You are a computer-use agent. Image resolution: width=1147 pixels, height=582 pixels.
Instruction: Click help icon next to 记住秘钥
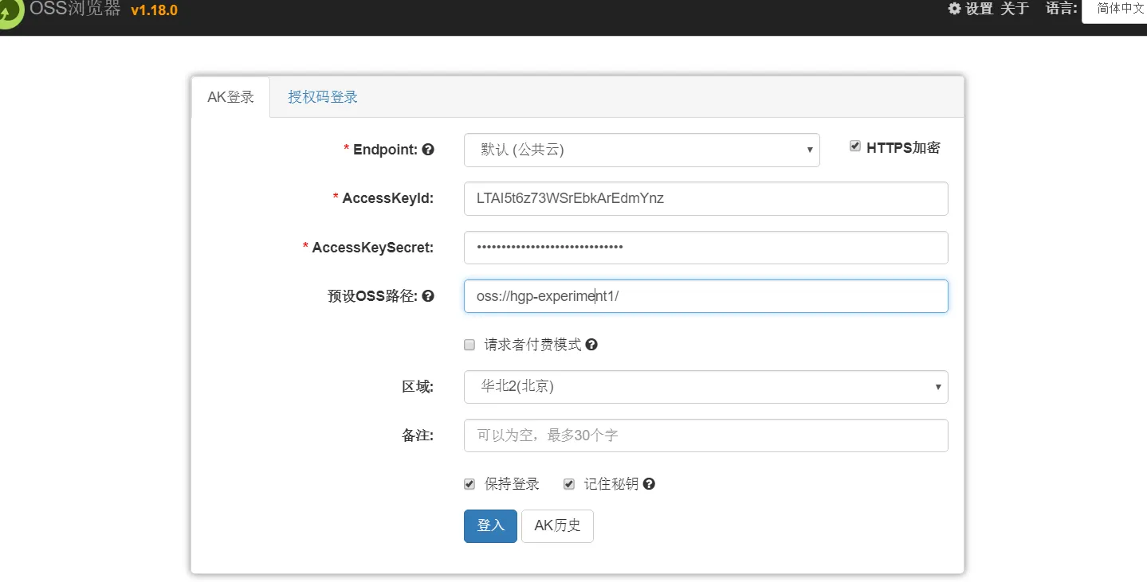(649, 484)
